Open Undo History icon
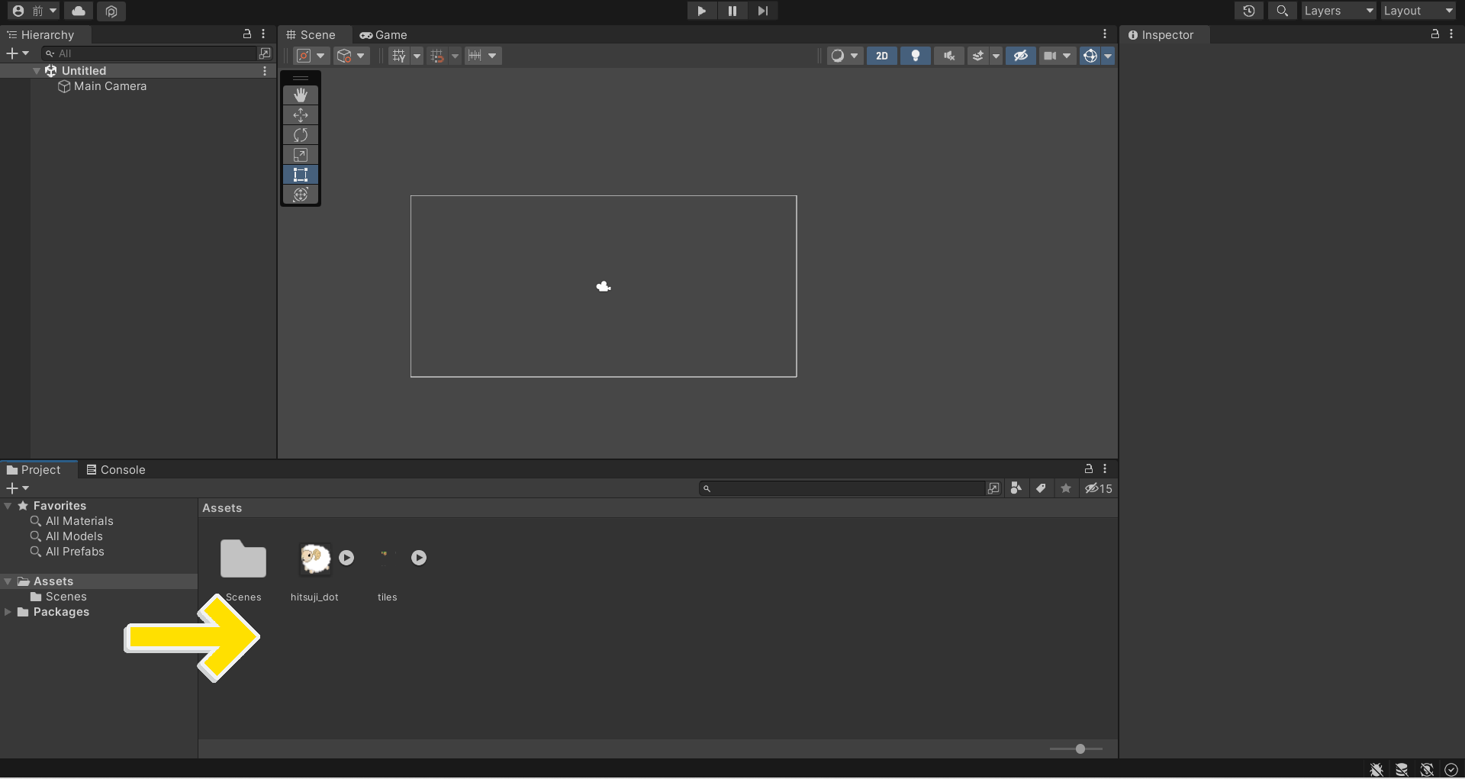 tap(1248, 11)
